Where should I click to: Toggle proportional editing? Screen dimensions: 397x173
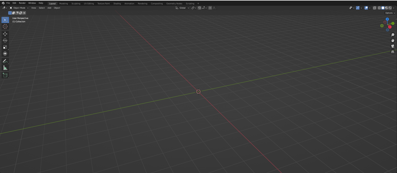(210, 8)
